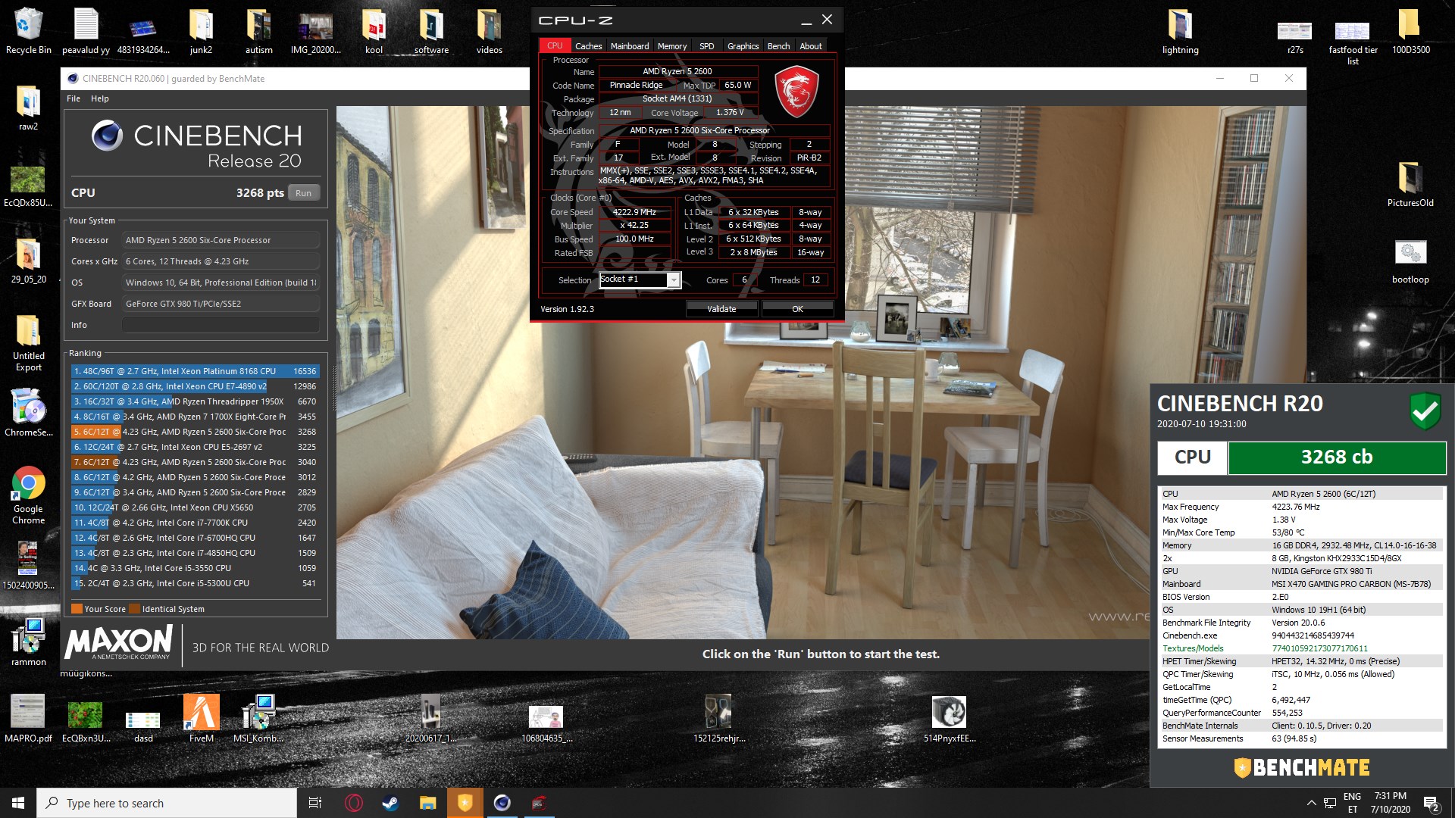Open the MSI_Komb... desktop shortcut
Image resolution: width=1455 pixels, height=818 pixels.
pos(258,718)
